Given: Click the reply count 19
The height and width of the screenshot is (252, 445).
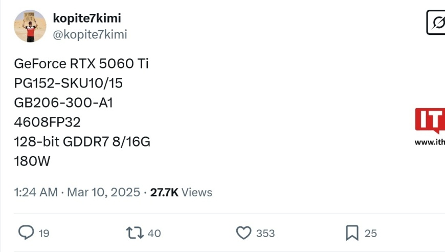Looking at the screenshot, I should coord(44,234).
